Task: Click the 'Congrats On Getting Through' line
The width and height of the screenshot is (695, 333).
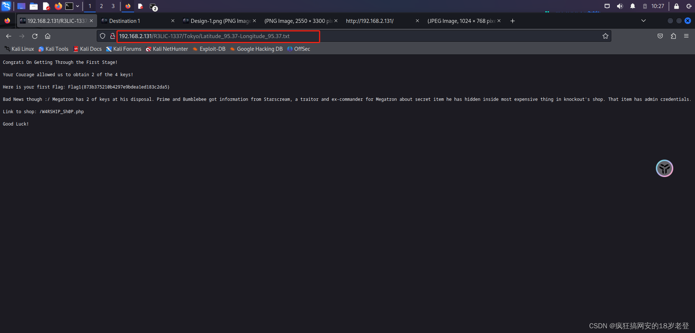Action: (60, 62)
